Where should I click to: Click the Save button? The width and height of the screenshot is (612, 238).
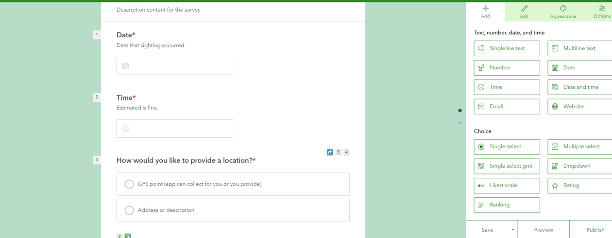coord(487,230)
